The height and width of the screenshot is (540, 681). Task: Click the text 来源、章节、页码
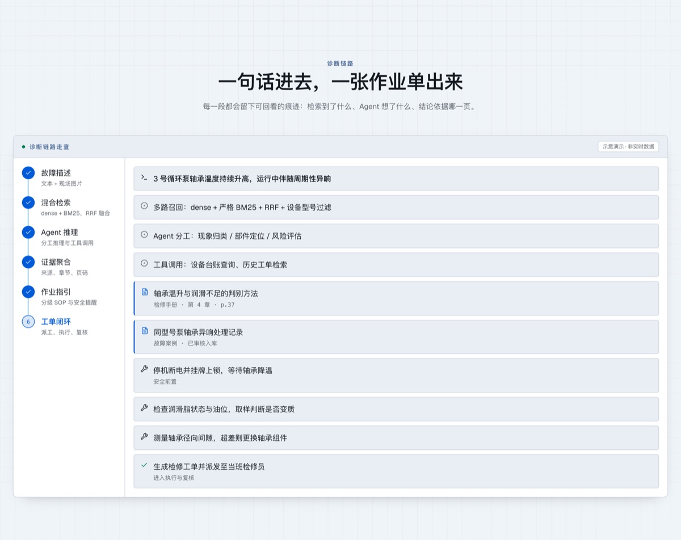(64, 273)
